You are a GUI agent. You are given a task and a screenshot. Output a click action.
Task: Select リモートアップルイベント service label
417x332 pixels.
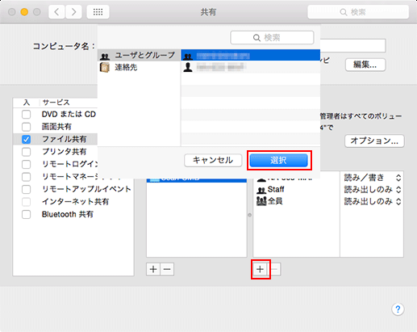click(86, 189)
